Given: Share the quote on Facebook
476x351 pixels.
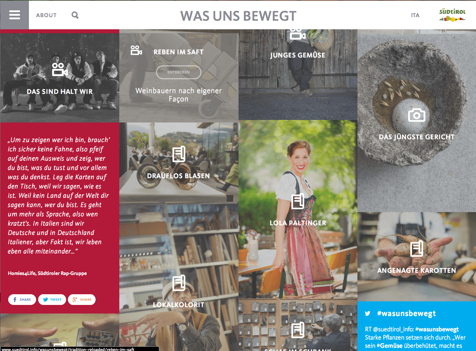Looking at the screenshot, I should tap(22, 300).
